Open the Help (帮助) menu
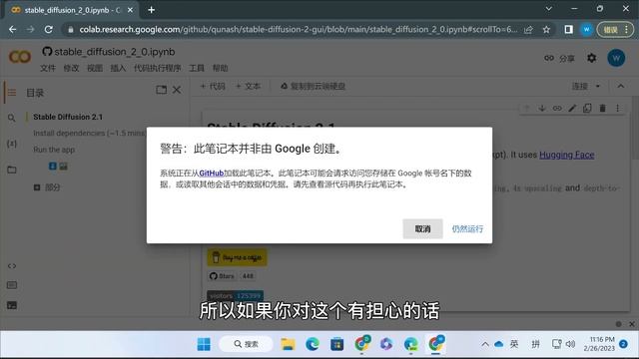The image size is (639, 359). pos(220,68)
